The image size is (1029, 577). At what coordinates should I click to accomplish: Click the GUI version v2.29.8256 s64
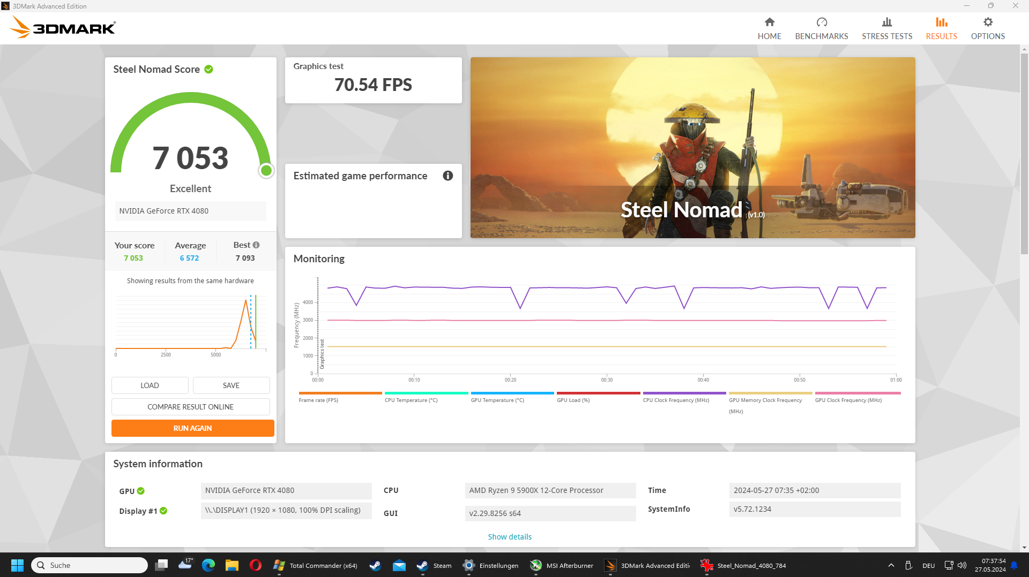(550, 513)
